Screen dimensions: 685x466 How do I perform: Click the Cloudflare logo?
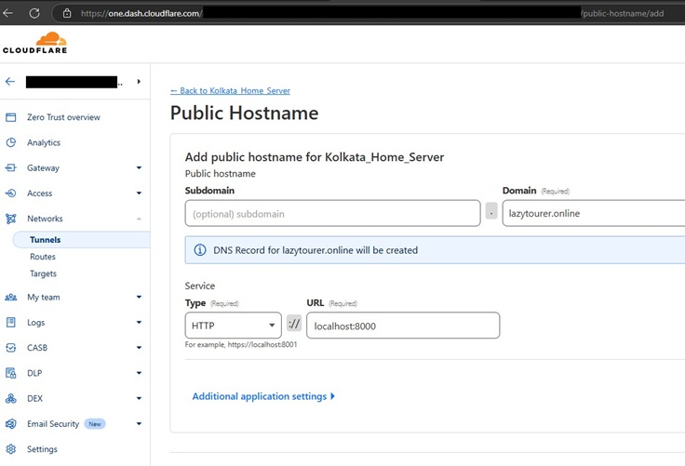(34, 43)
